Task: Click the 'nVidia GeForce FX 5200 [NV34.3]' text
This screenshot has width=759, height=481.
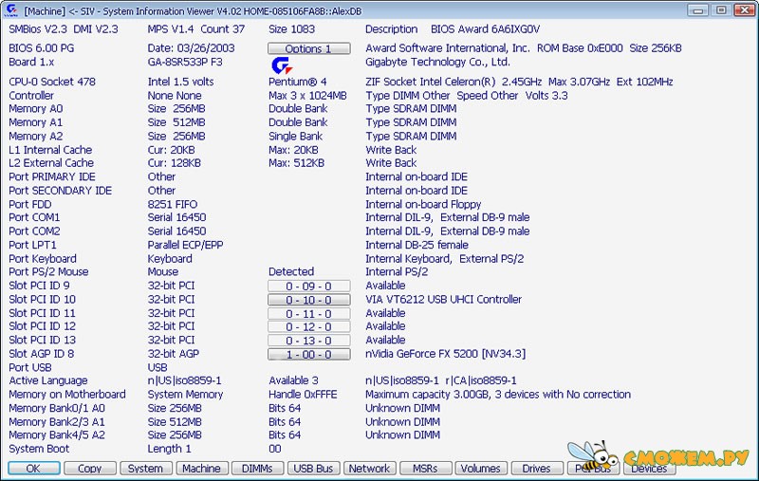Action: [445, 354]
